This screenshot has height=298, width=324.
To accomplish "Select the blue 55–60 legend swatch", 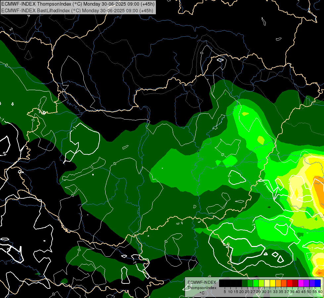I will tap(318, 283).
